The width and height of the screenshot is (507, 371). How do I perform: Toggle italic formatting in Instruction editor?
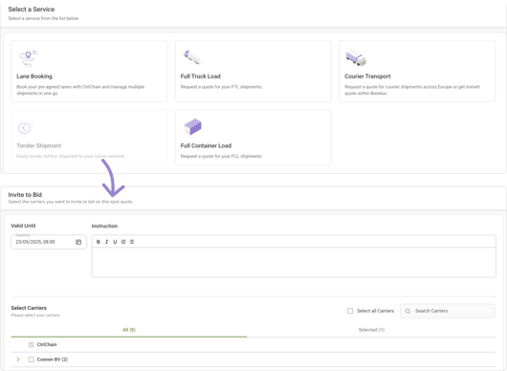coord(106,242)
